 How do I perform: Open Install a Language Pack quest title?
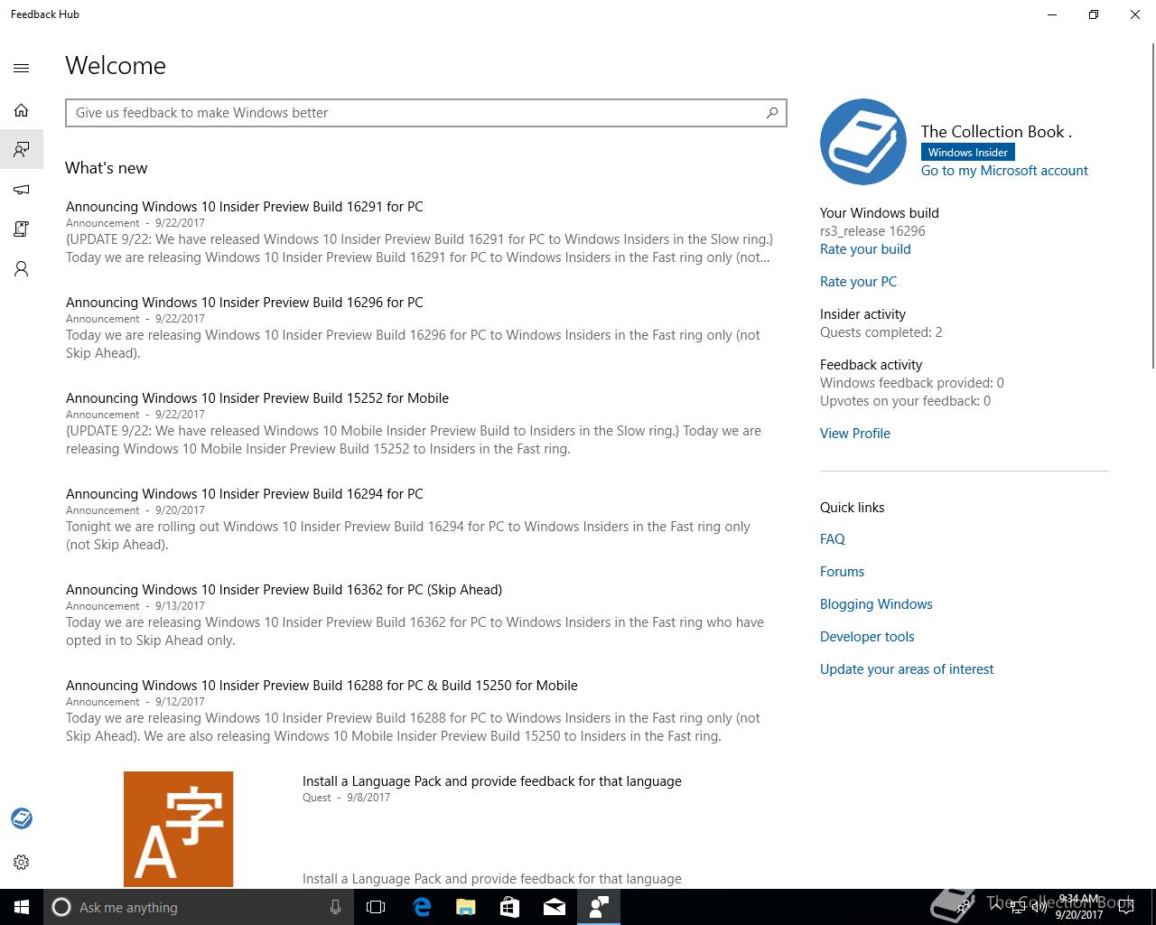point(492,781)
